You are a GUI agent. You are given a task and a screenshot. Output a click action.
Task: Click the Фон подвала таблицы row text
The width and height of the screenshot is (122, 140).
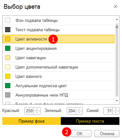coord(36,20)
